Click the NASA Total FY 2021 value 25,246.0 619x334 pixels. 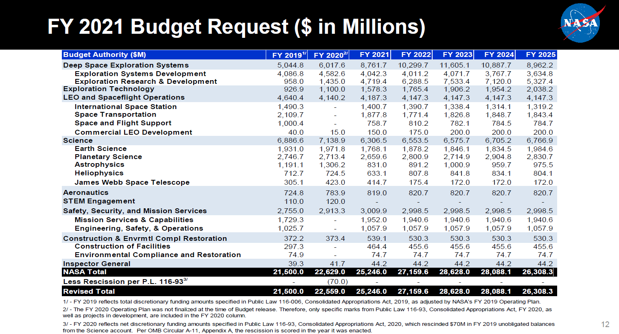(x=371, y=272)
